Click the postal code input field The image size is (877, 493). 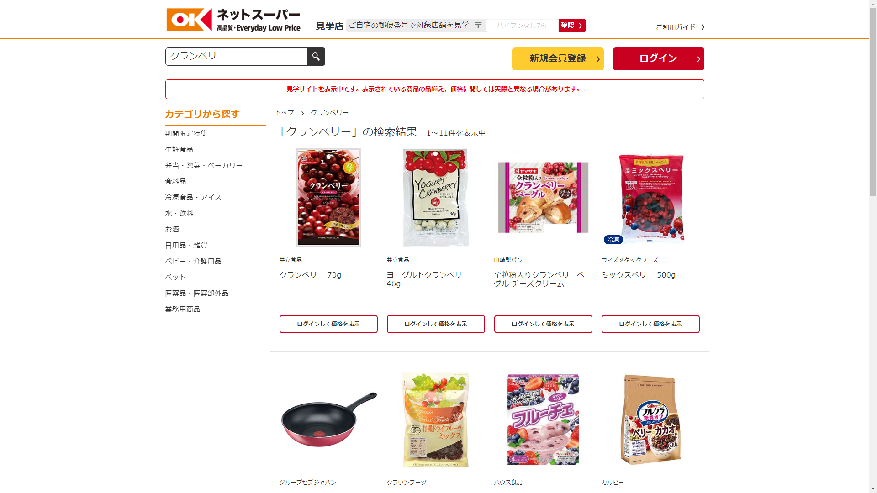(x=522, y=26)
